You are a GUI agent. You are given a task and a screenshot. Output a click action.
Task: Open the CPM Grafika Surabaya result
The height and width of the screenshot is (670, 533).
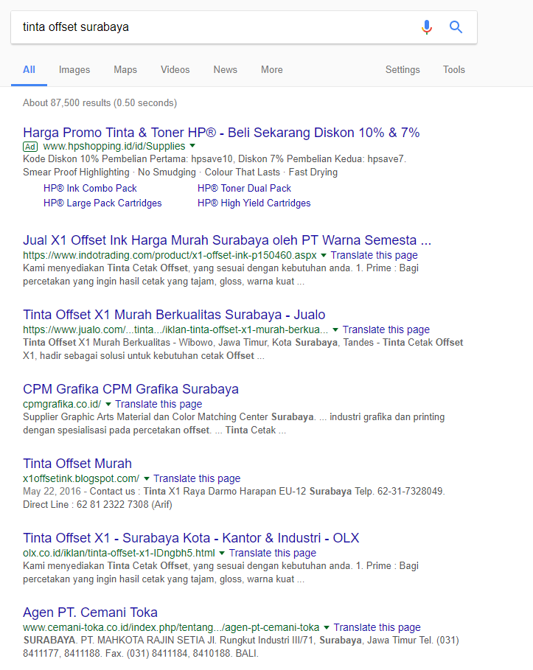130,389
